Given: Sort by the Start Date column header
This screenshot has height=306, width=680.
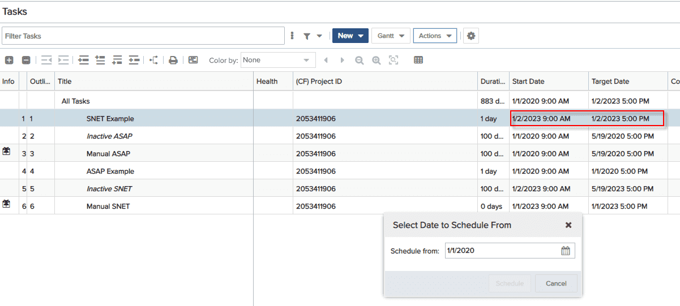Looking at the screenshot, I should tap(548, 81).
